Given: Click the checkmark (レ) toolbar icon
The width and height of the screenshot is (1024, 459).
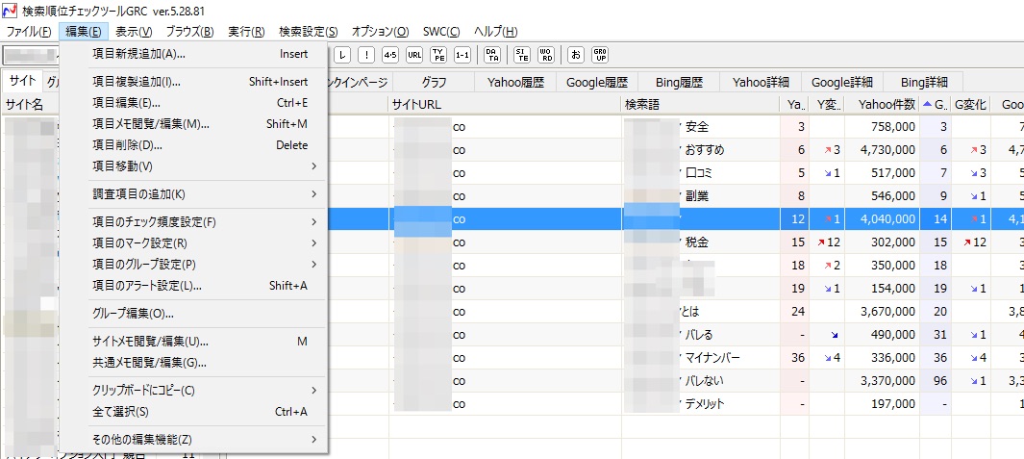Looking at the screenshot, I should (x=342, y=55).
